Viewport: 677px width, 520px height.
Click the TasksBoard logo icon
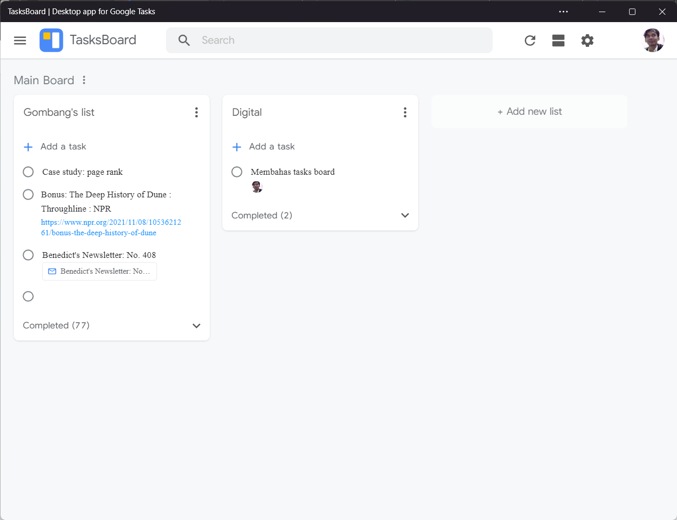pyautogui.click(x=51, y=41)
